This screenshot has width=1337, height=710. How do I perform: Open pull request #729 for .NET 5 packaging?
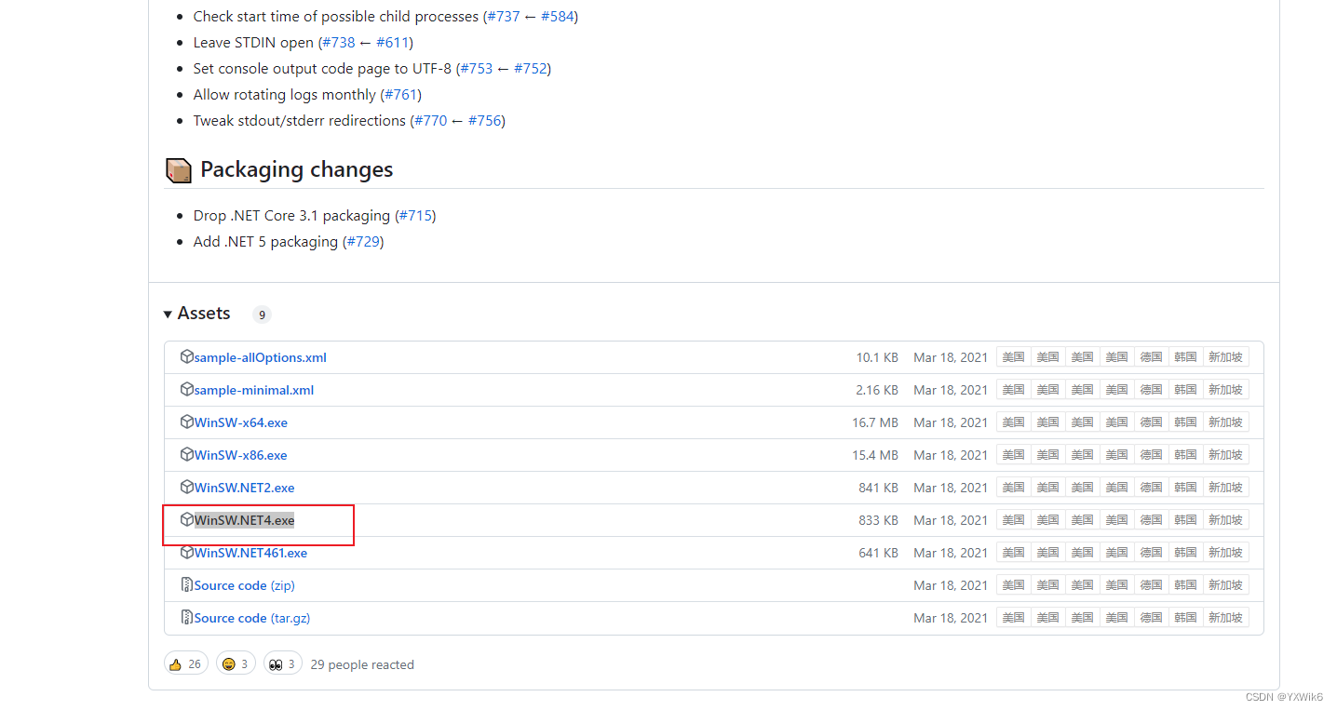point(364,242)
